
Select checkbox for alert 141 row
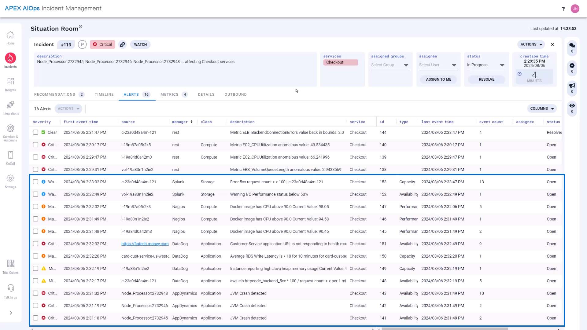coord(35,318)
